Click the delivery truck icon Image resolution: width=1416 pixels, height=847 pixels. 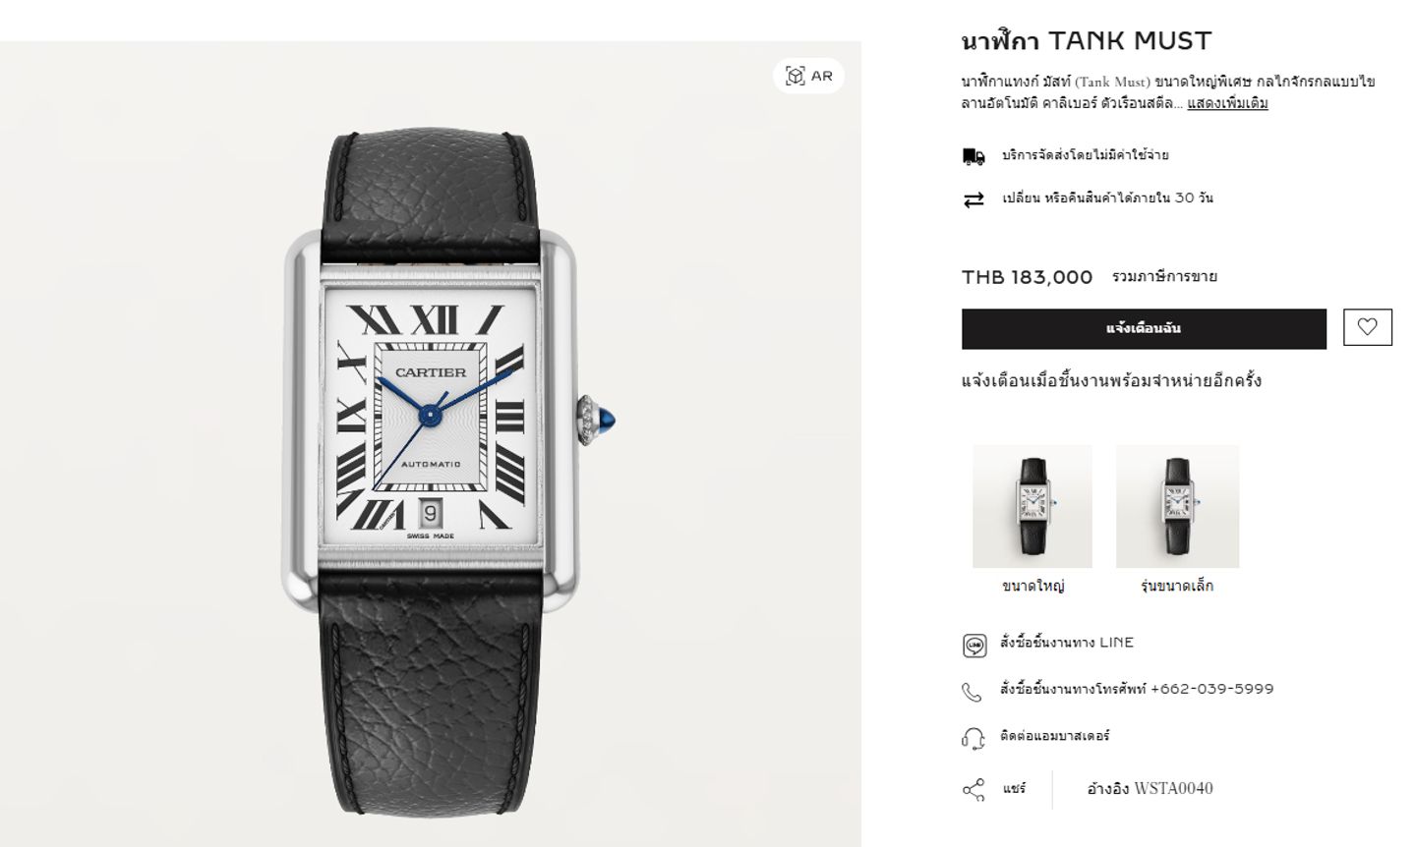pyautogui.click(x=973, y=156)
